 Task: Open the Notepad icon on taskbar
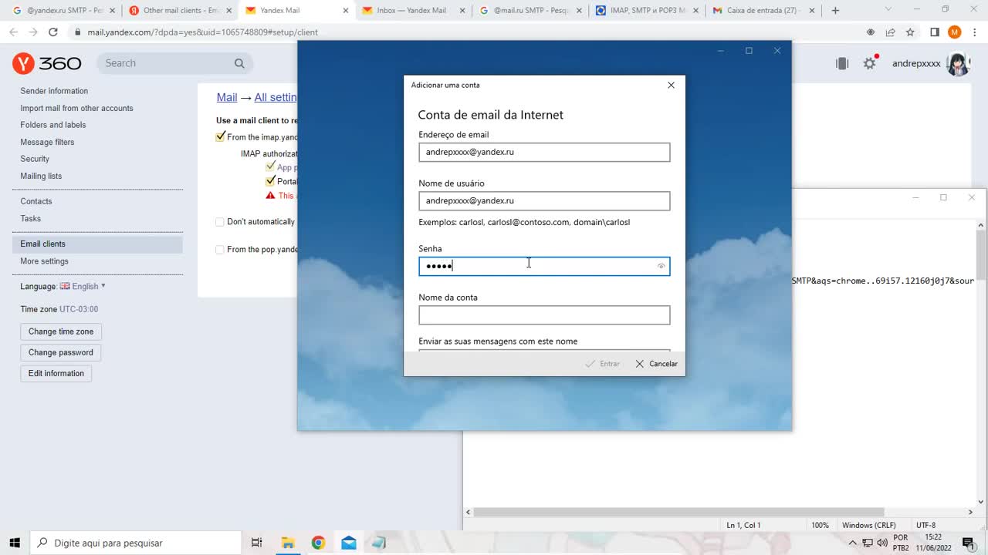378,543
